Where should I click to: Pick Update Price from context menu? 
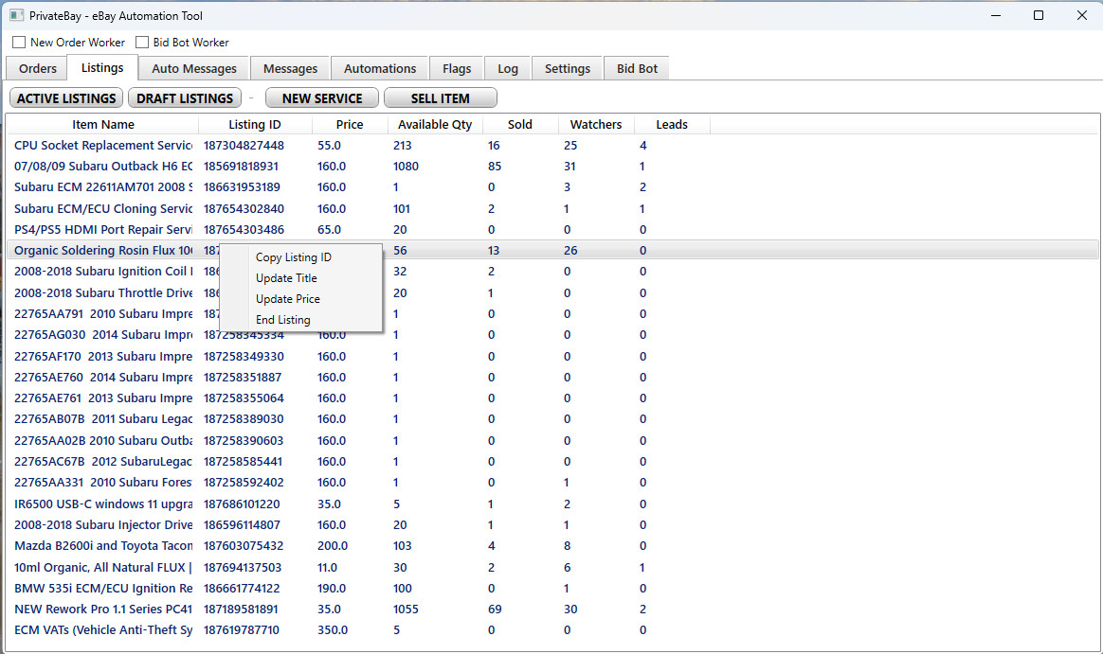(x=287, y=299)
